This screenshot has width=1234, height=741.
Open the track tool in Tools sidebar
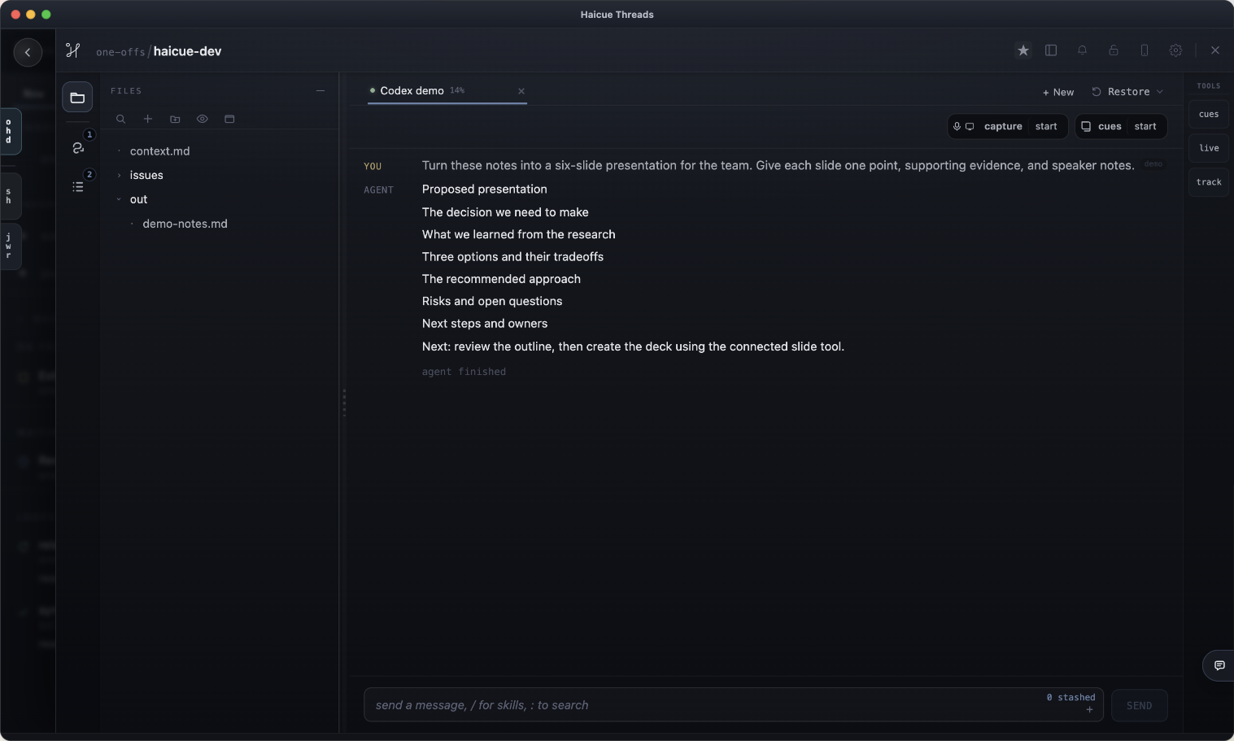tap(1209, 182)
